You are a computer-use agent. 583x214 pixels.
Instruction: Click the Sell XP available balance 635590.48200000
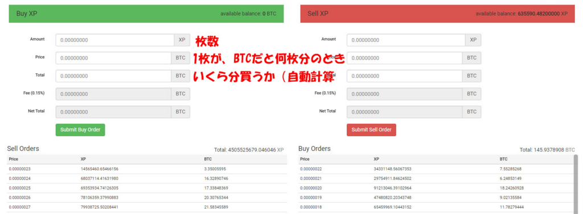coord(522,14)
